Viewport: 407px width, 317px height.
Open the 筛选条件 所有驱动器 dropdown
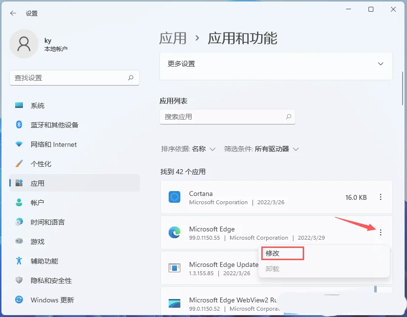tap(261, 149)
